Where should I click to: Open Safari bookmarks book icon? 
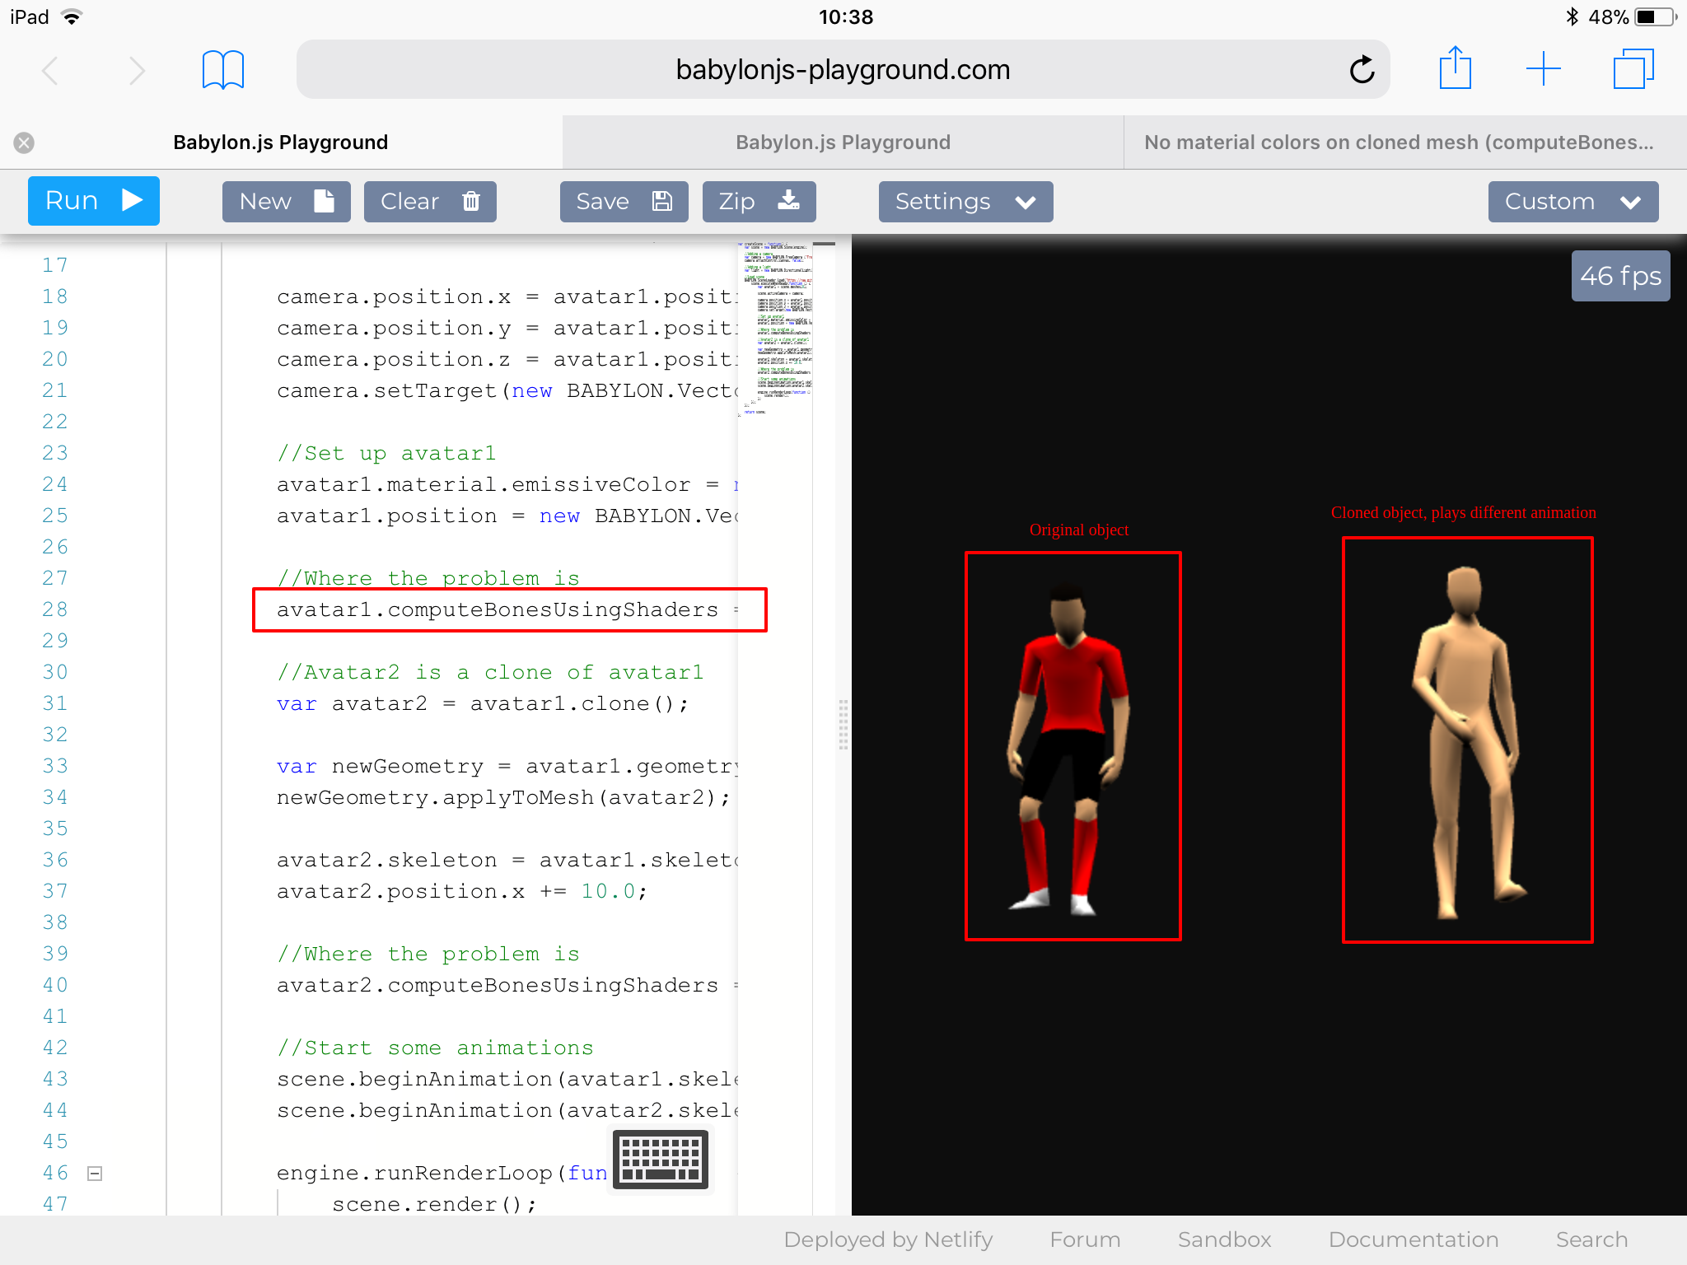click(x=223, y=70)
